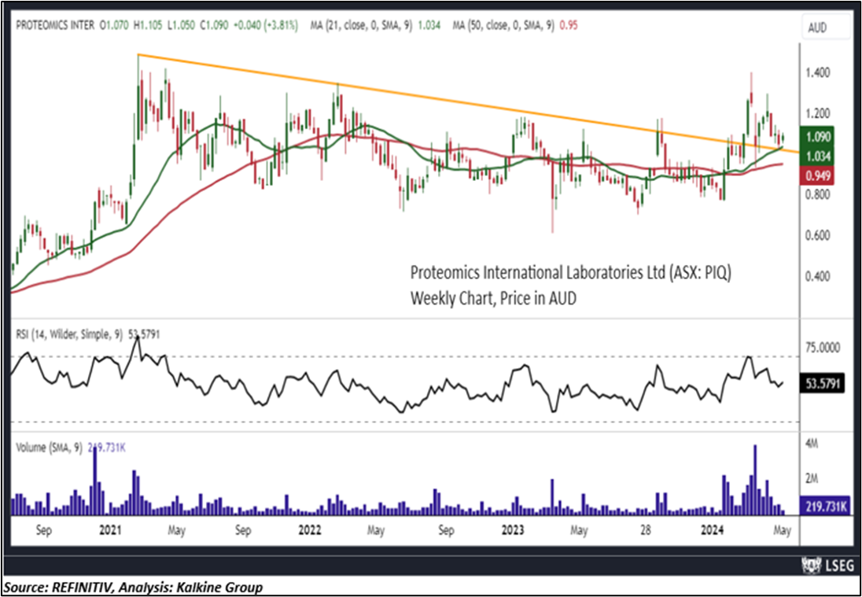Click the C1.090 close value
The width and height of the screenshot is (862, 597).
pyautogui.click(x=215, y=25)
